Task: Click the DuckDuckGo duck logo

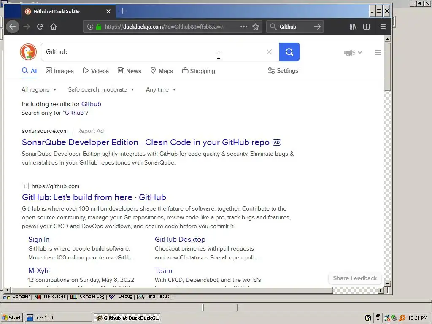Action: coord(28,52)
